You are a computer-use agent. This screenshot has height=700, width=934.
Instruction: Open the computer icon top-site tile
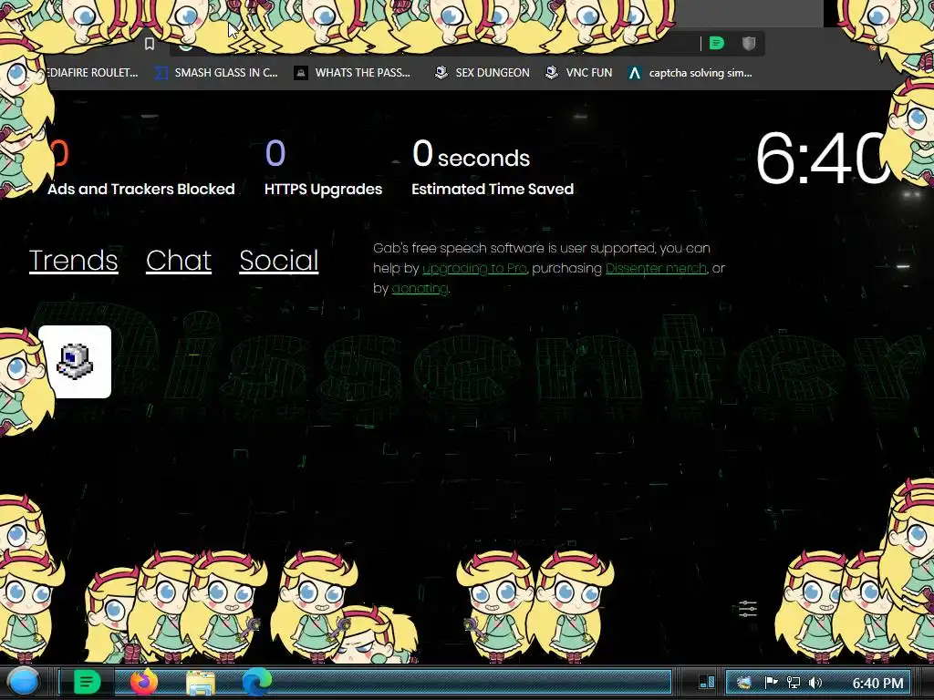click(75, 361)
